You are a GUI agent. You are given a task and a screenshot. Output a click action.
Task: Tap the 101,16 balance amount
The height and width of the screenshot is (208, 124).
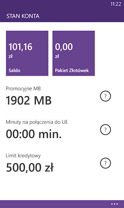coord(20,47)
